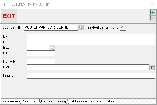Click the magnifier next to Suchbegriff field

tap(81, 27)
